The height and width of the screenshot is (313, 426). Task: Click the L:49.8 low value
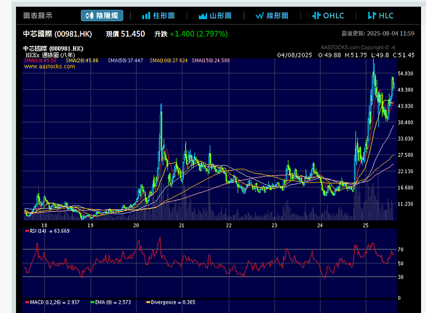(380, 55)
